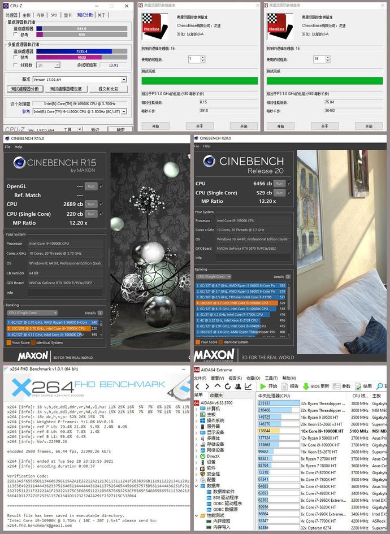Click AIDA64 refresh icon
This screenshot has width=390, height=534.
point(228,386)
